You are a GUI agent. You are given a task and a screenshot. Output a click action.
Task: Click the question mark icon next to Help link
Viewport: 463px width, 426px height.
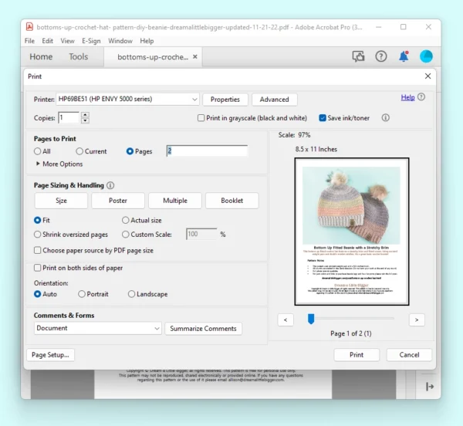[x=421, y=96]
